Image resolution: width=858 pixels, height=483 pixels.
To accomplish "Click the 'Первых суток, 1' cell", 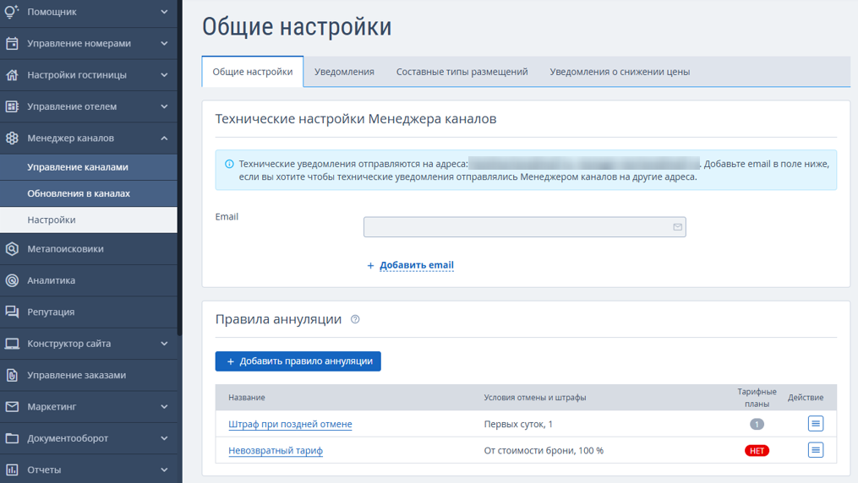I will point(518,424).
